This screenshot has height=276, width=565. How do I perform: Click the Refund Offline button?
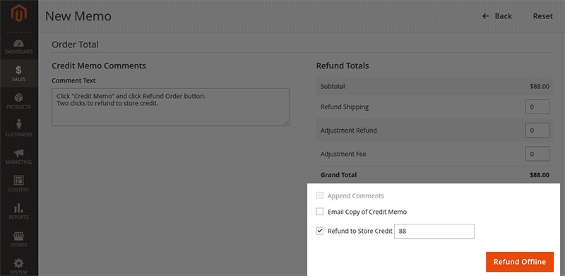click(x=520, y=262)
